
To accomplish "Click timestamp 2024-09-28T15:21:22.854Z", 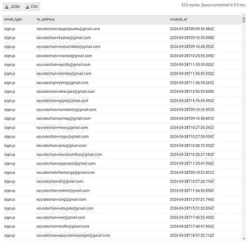I will pos(192,209).
